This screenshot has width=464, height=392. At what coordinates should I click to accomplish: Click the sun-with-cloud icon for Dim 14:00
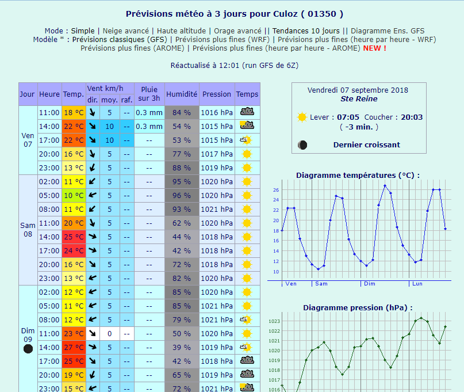[x=246, y=347]
